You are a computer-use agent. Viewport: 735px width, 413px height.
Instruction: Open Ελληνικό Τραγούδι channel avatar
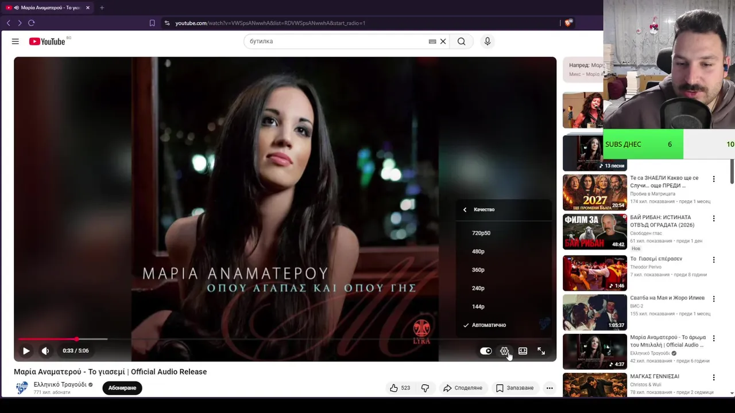coord(22,388)
